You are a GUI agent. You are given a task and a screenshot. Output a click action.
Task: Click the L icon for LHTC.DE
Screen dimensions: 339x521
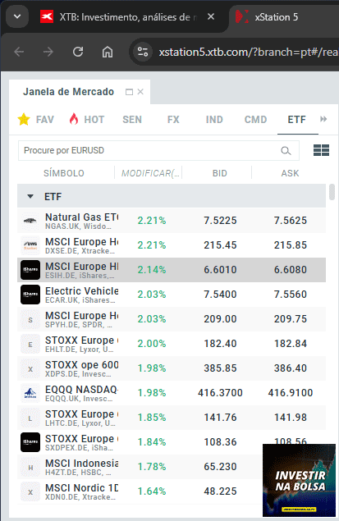tap(30, 418)
